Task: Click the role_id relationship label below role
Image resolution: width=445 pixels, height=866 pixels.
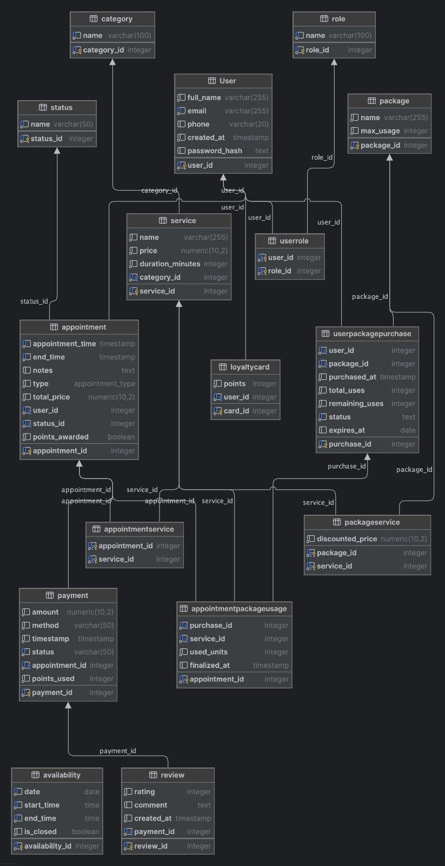Action: coord(322,158)
